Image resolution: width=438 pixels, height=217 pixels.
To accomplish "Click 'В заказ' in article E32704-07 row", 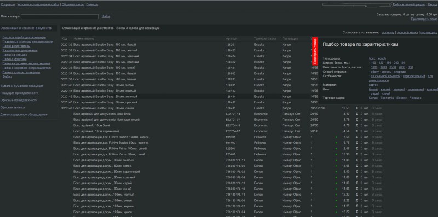I will (x=377, y=131).
